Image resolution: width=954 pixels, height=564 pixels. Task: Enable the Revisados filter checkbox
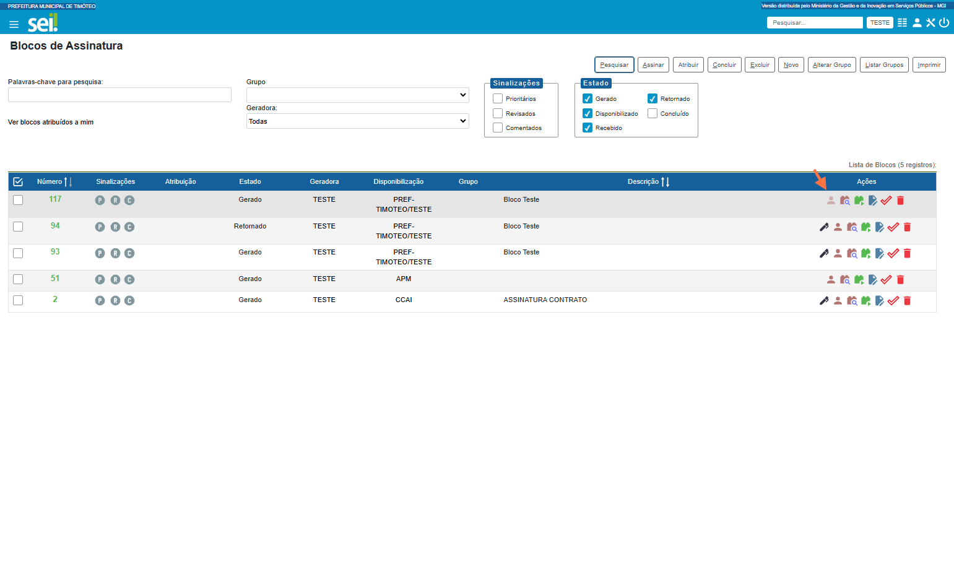(498, 113)
